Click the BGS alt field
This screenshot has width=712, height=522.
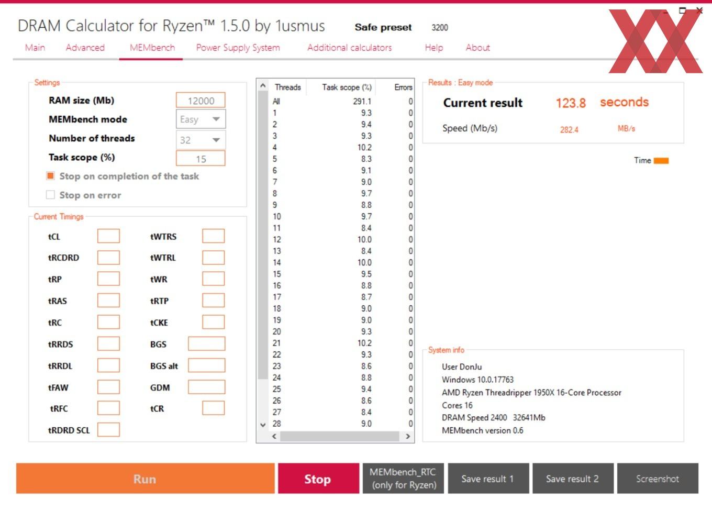[207, 365]
